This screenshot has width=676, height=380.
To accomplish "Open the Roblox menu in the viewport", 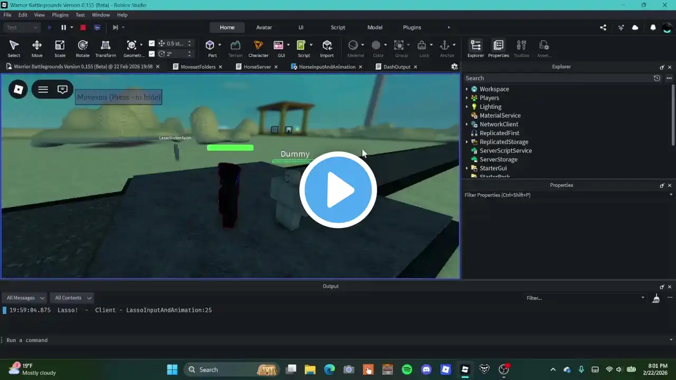I will point(18,89).
